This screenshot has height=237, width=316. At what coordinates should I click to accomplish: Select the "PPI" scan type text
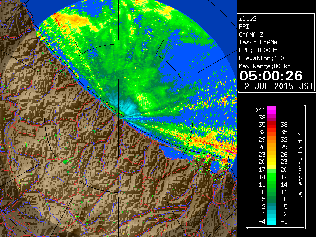click(x=244, y=27)
